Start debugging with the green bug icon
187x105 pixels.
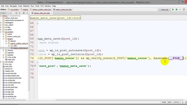click(x=176, y=10)
